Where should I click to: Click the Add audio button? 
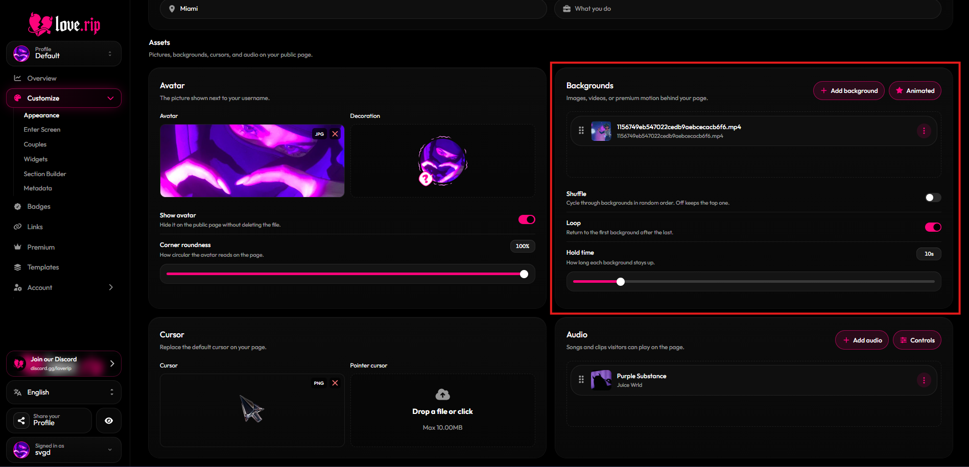862,340
